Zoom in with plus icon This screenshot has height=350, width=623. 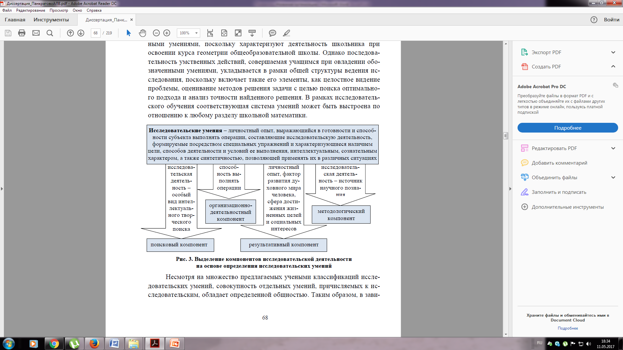click(x=167, y=33)
